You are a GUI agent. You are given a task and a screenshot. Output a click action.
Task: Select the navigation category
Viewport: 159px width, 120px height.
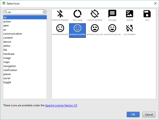point(25,66)
